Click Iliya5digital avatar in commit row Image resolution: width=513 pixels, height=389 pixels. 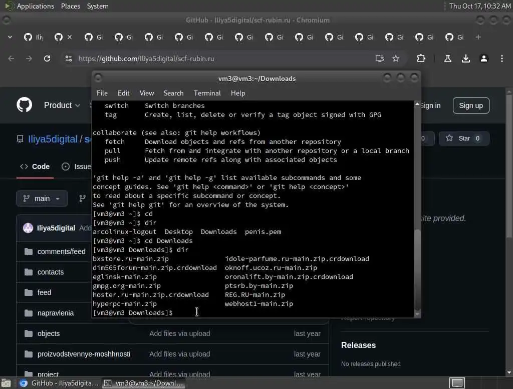point(28,228)
